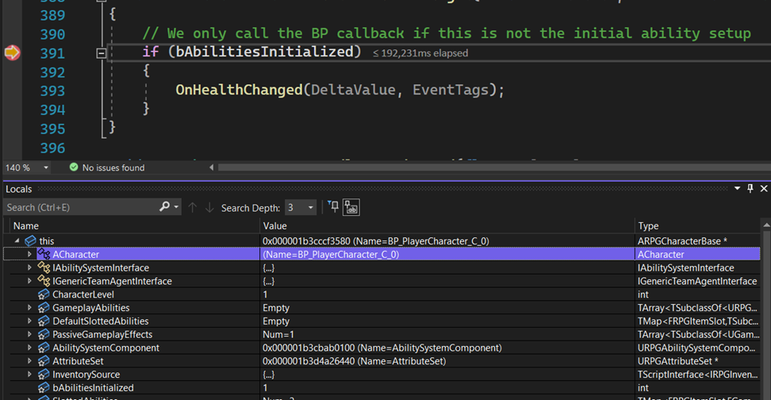Click the CharacterLevel field icon
This screenshot has width=771, height=400.
44,294
